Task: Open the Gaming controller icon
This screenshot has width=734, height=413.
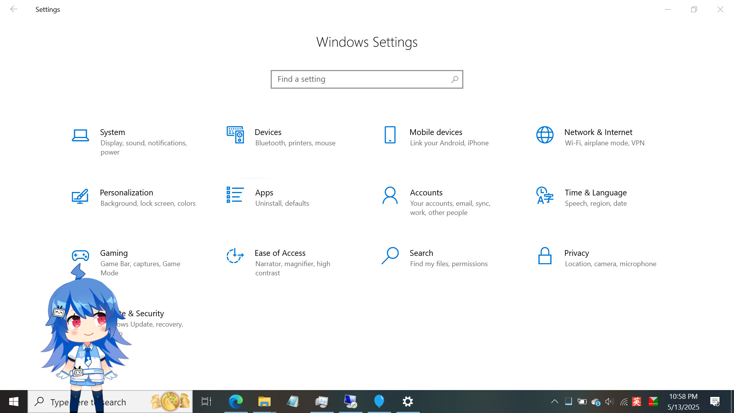Action: 80,255
